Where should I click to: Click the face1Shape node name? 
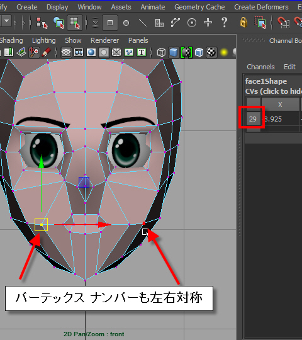[x=266, y=81]
